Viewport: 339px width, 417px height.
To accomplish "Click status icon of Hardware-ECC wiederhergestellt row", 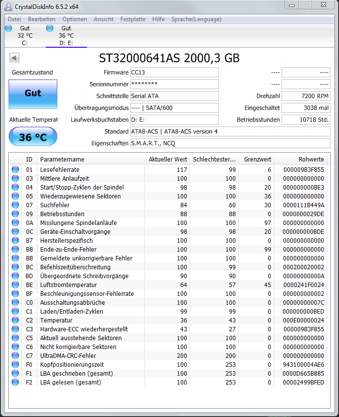I will pos(15,329).
